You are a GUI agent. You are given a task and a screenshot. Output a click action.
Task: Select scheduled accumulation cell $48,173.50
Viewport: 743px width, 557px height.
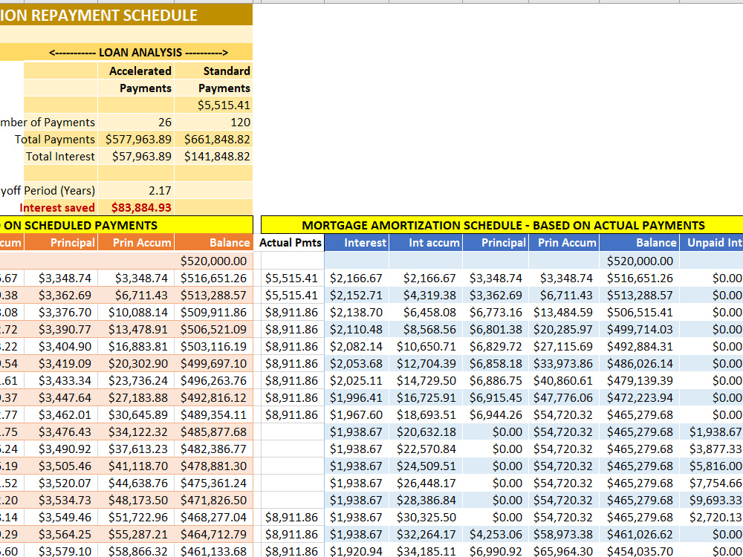(x=137, y=500)
